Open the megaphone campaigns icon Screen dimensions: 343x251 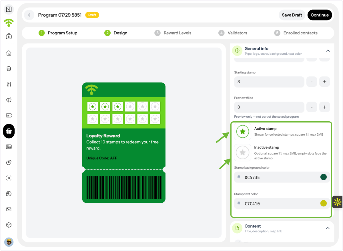click(x=9, y=100)
